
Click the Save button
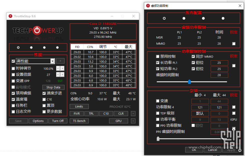(x=18, y=121)
